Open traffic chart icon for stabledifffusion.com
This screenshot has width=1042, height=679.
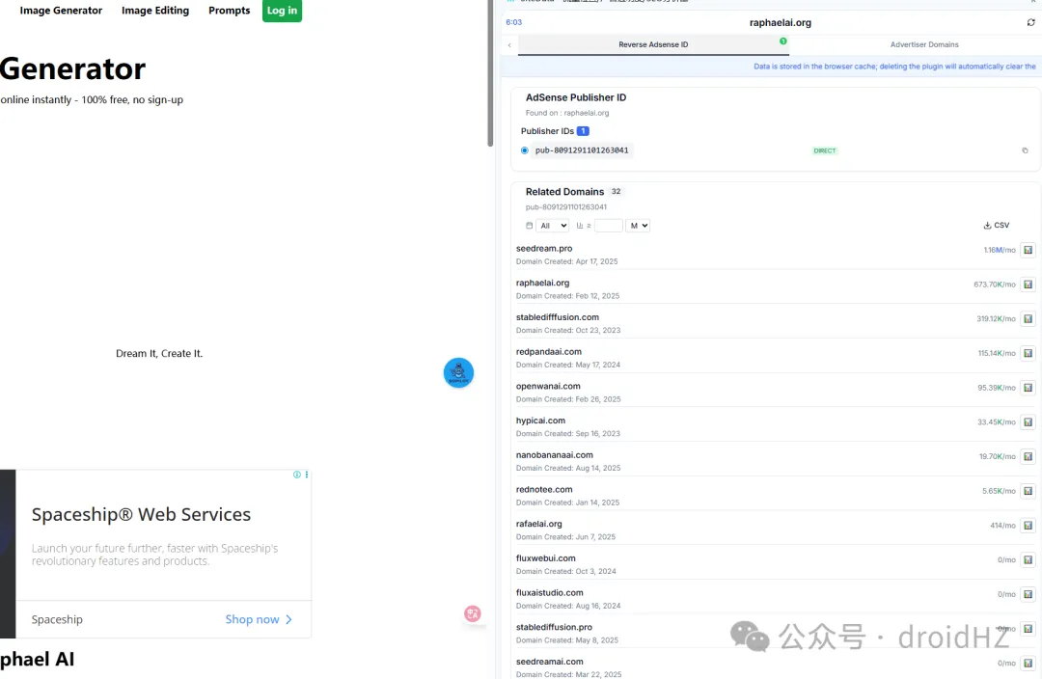pos(1028,319)
